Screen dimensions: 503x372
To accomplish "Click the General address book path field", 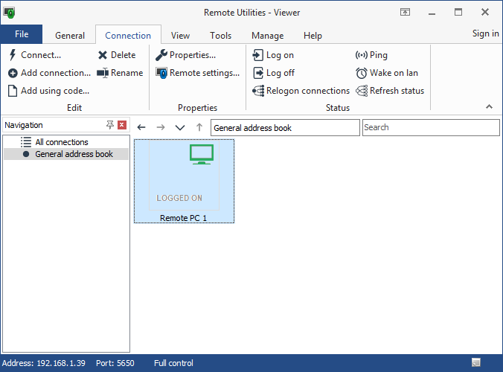I will [285, 128].
